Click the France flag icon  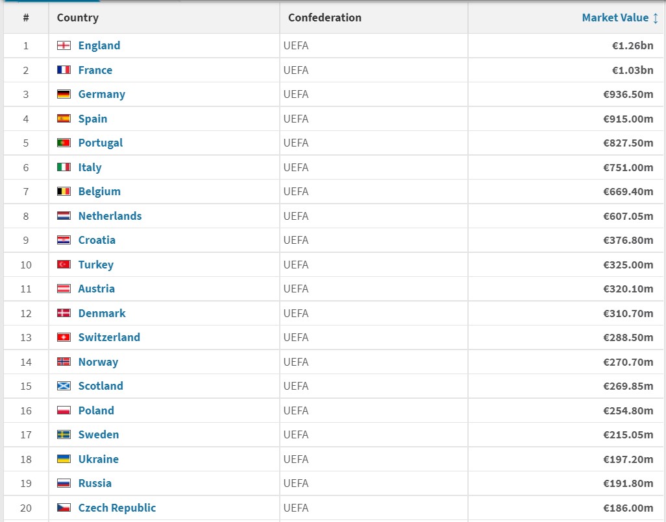(x=64, y=70)
